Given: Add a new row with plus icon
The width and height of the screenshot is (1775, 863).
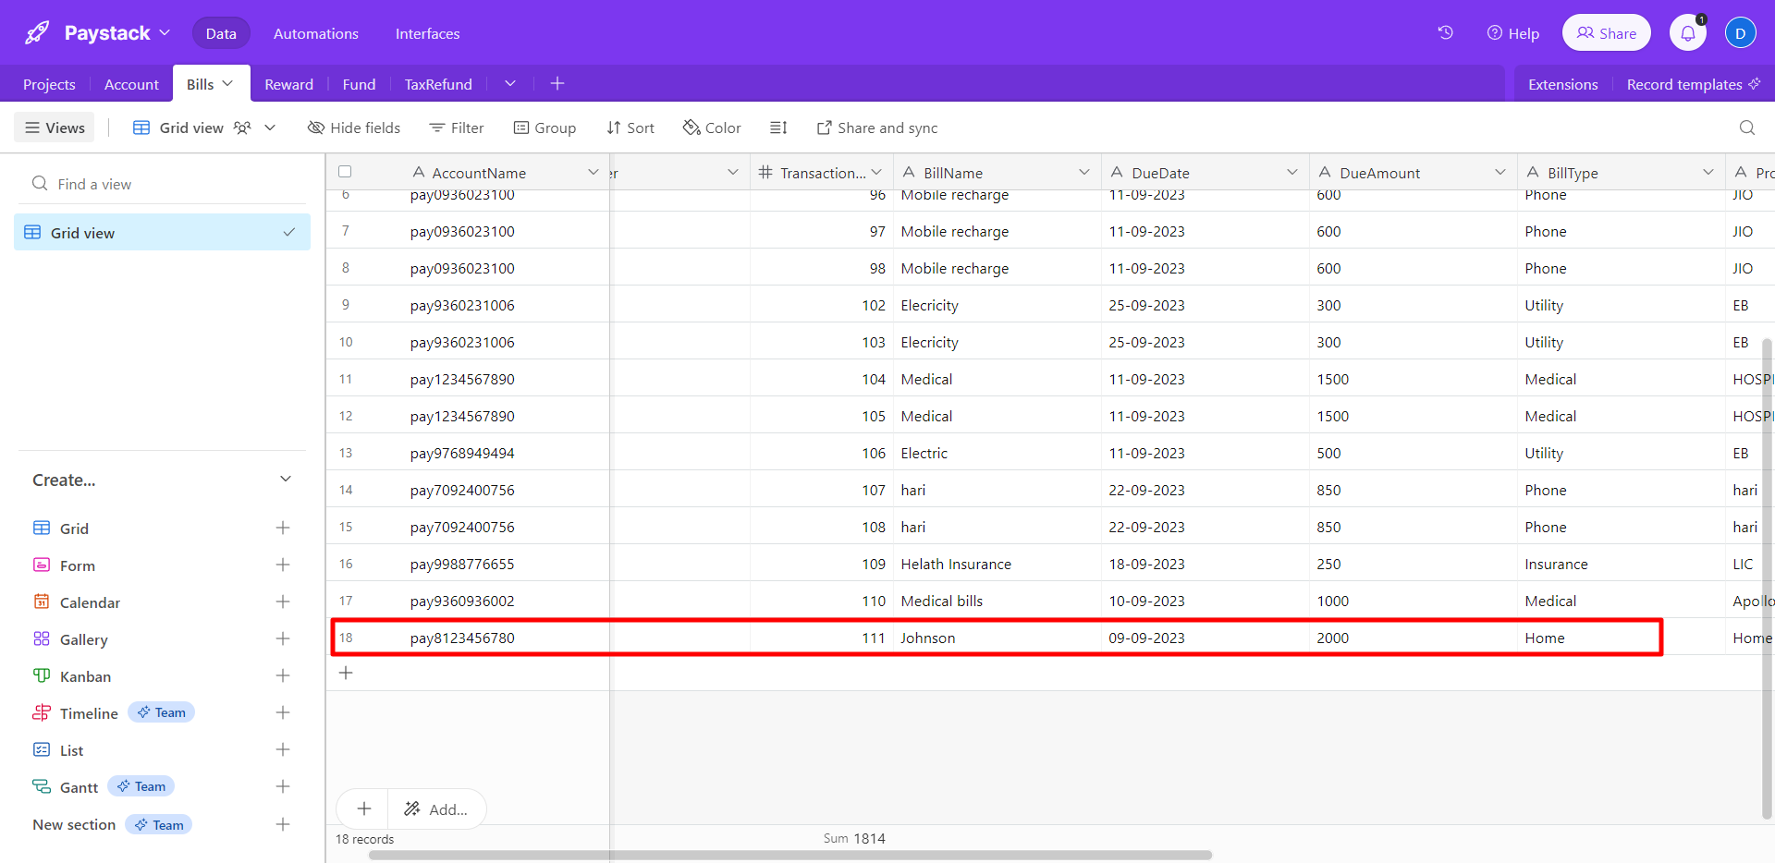Looking at the screenshot, I should coord(346,673).
